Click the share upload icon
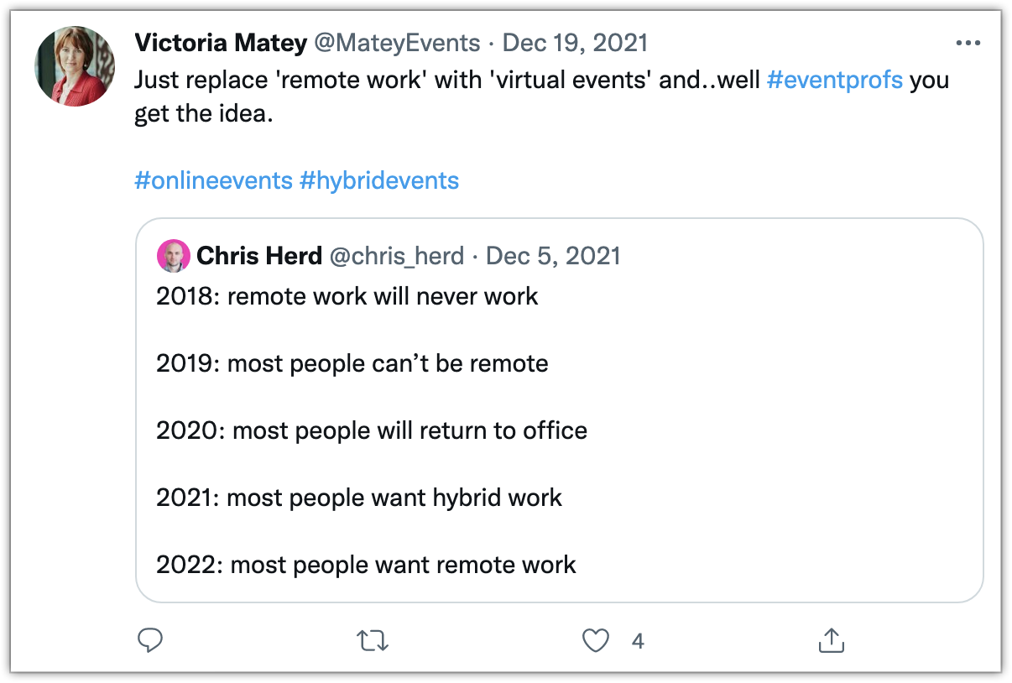This screenshot has width=1012, height=683. pyautogui.click(x=830, y=642)
